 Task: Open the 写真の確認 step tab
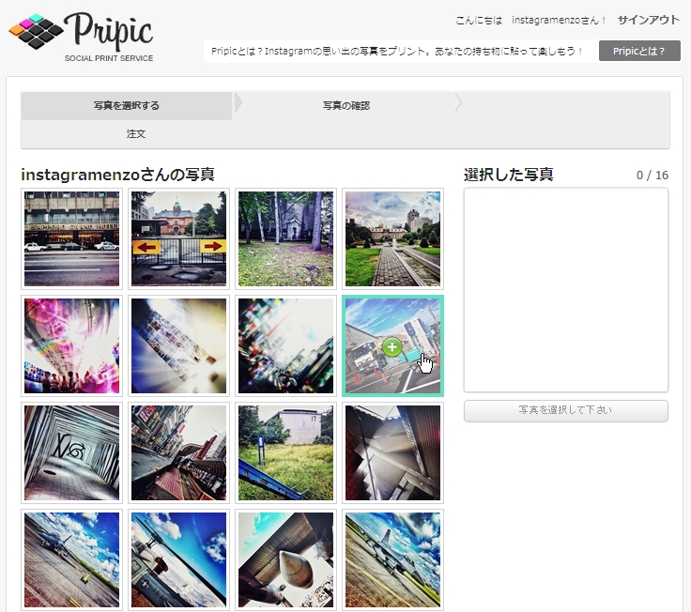(x=345, y=106)
